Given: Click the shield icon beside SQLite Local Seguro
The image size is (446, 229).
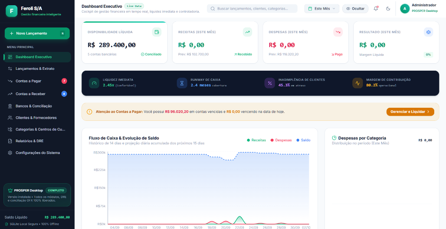Looking at the screenshot, I should (x=7, y=224).
